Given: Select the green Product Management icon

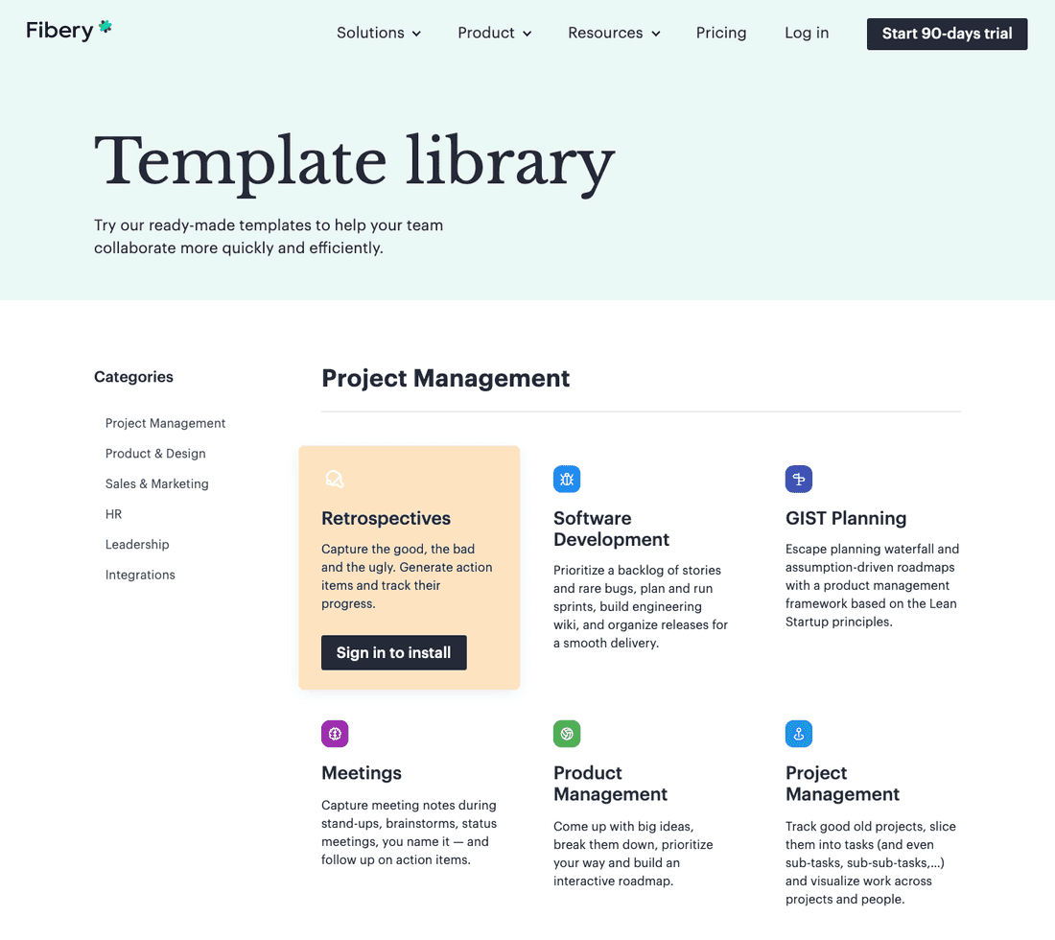Looking at the screenshot, I should 567,734.
